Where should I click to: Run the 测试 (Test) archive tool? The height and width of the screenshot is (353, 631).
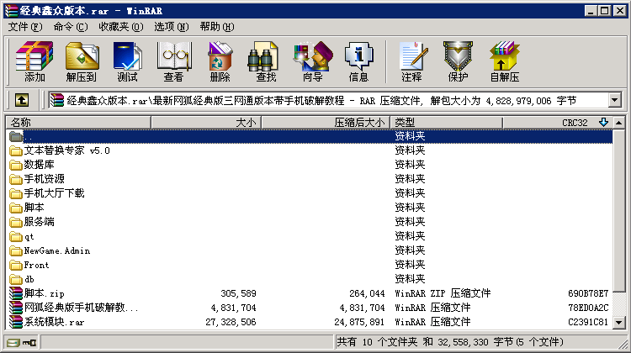coord(127,61)
